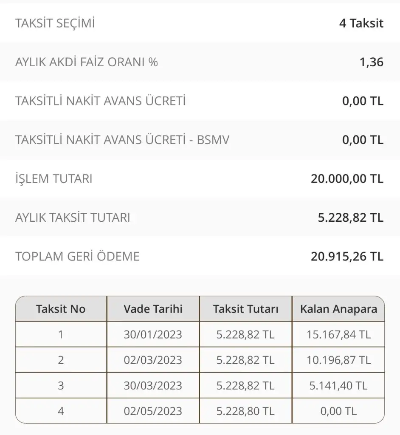Select the TOPLAM GERİ ÖDEME label
The width and height of the screenshot is (400, 435).
tap(77, 257)
